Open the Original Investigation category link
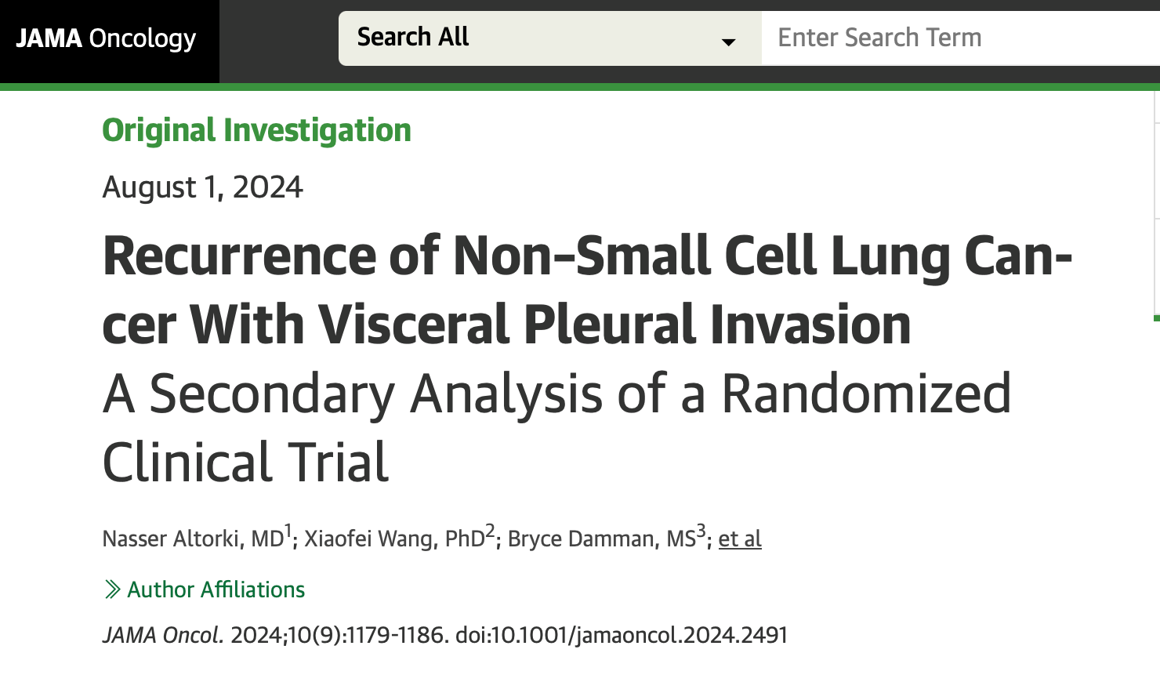 click(256, 130)
